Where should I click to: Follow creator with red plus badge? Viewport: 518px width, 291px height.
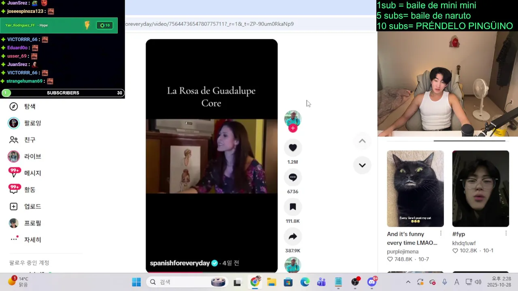(293, 128)
